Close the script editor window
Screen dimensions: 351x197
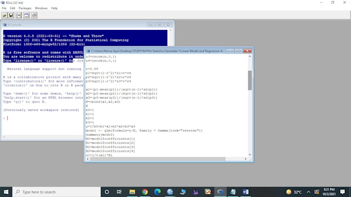point(247,51)
